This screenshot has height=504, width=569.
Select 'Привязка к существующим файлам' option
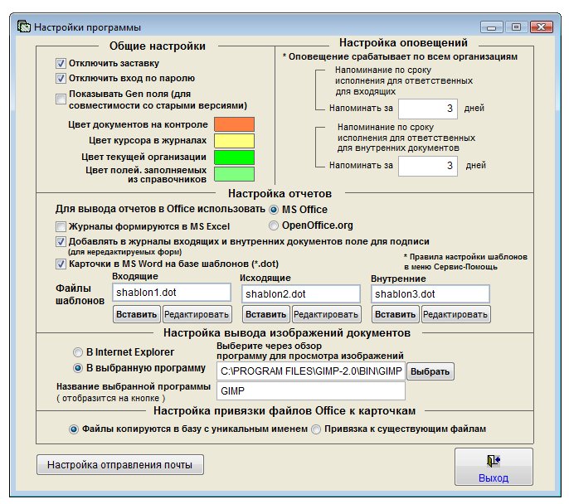[x=316, y=429]
